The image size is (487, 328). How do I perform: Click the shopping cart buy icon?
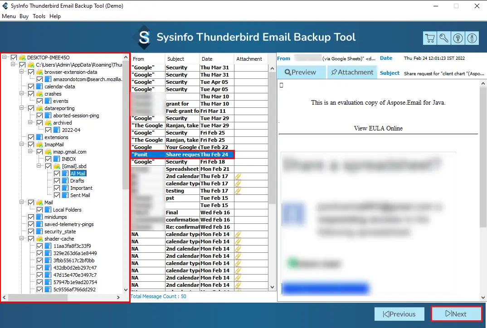pos(430,39)
